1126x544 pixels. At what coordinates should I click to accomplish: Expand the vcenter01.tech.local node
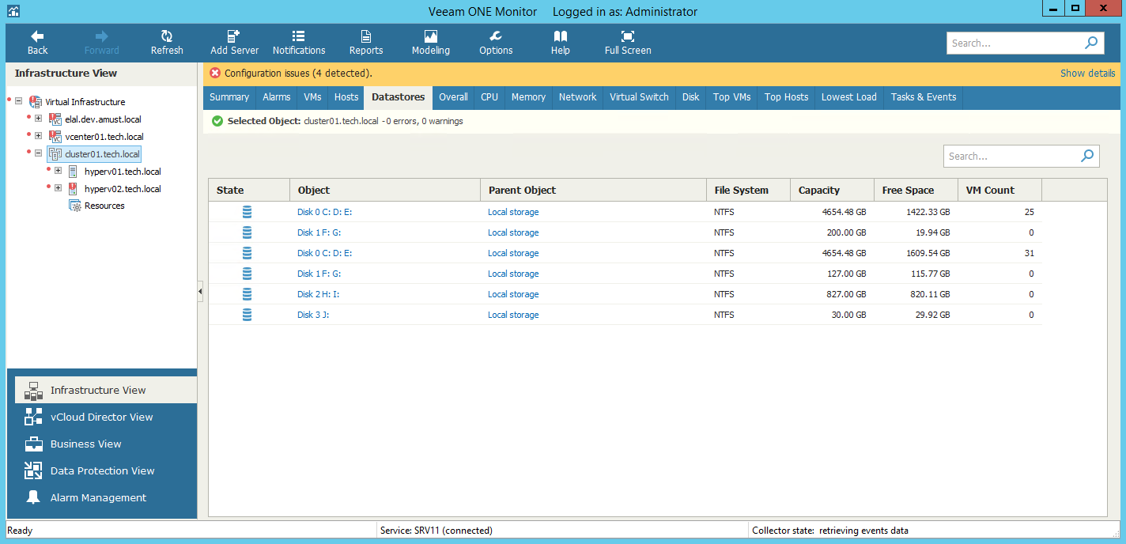click(x=38, y=137)
